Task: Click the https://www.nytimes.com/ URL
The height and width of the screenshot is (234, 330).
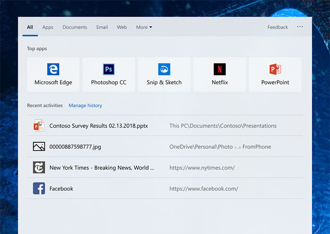Action: [x=202, y=168]
